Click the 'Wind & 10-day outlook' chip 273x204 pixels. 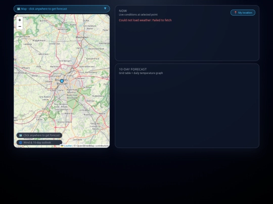[x=39, y=143]
